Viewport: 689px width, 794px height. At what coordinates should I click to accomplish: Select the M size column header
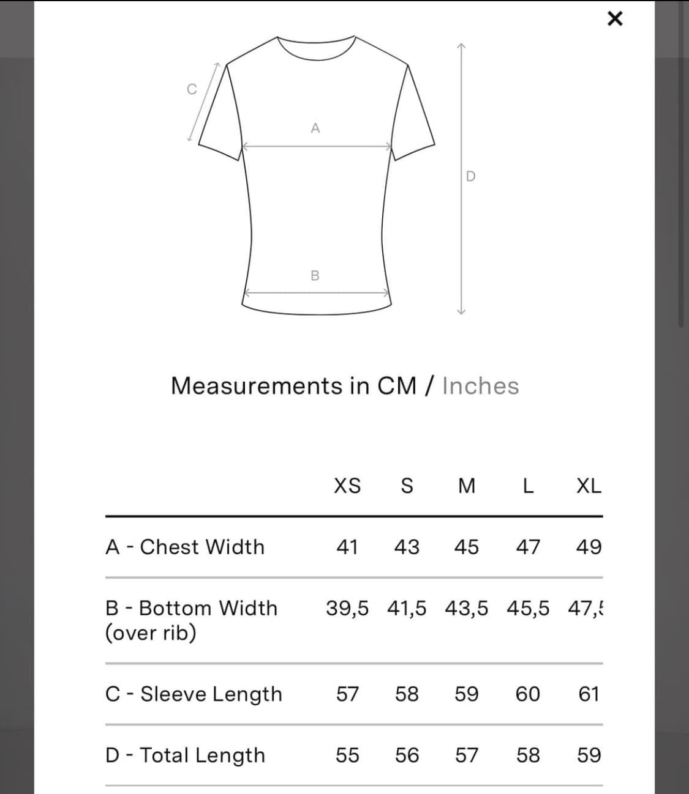[x=467, y=486]
